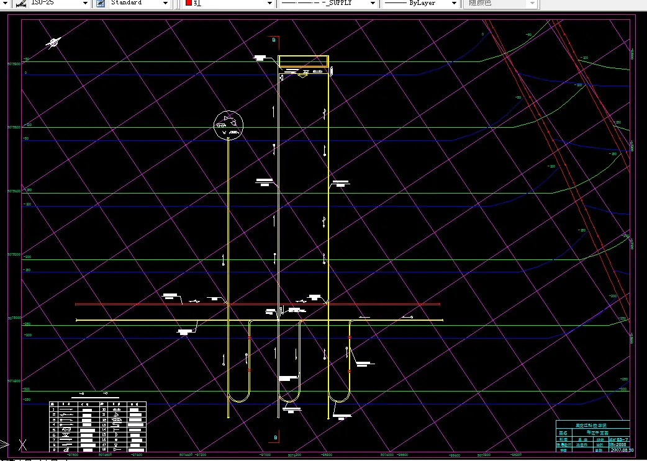Select the circled detail symbol in the drawing
Screen dimensions: 647x461
point(228,125)
